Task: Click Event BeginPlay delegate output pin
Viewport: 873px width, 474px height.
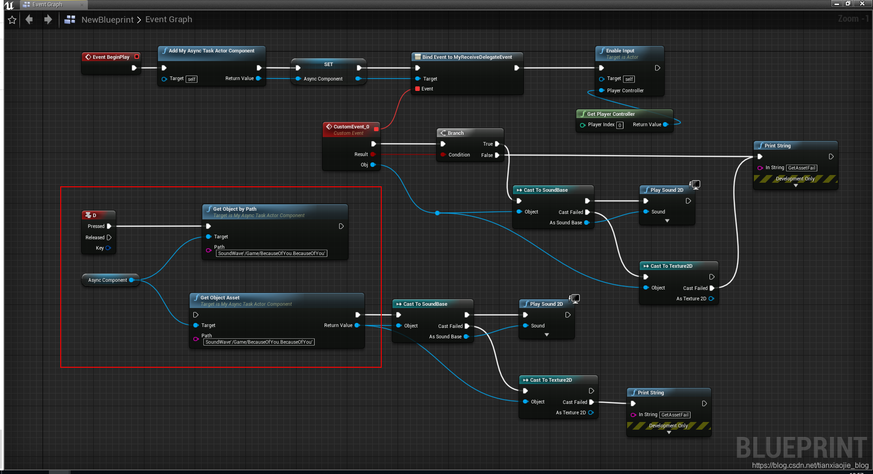Action: point(137,57)
